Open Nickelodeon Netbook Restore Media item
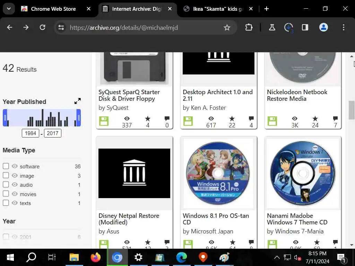This screenshot has width=355, height=266. pyautogui.click(x=297, y=96)
